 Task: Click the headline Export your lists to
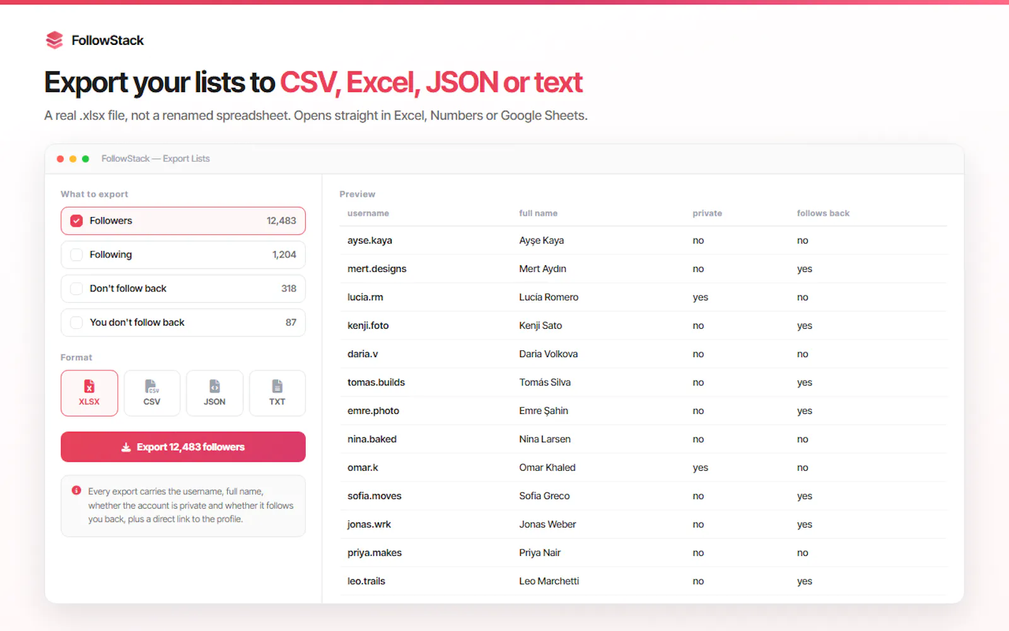tap(160, 83)
